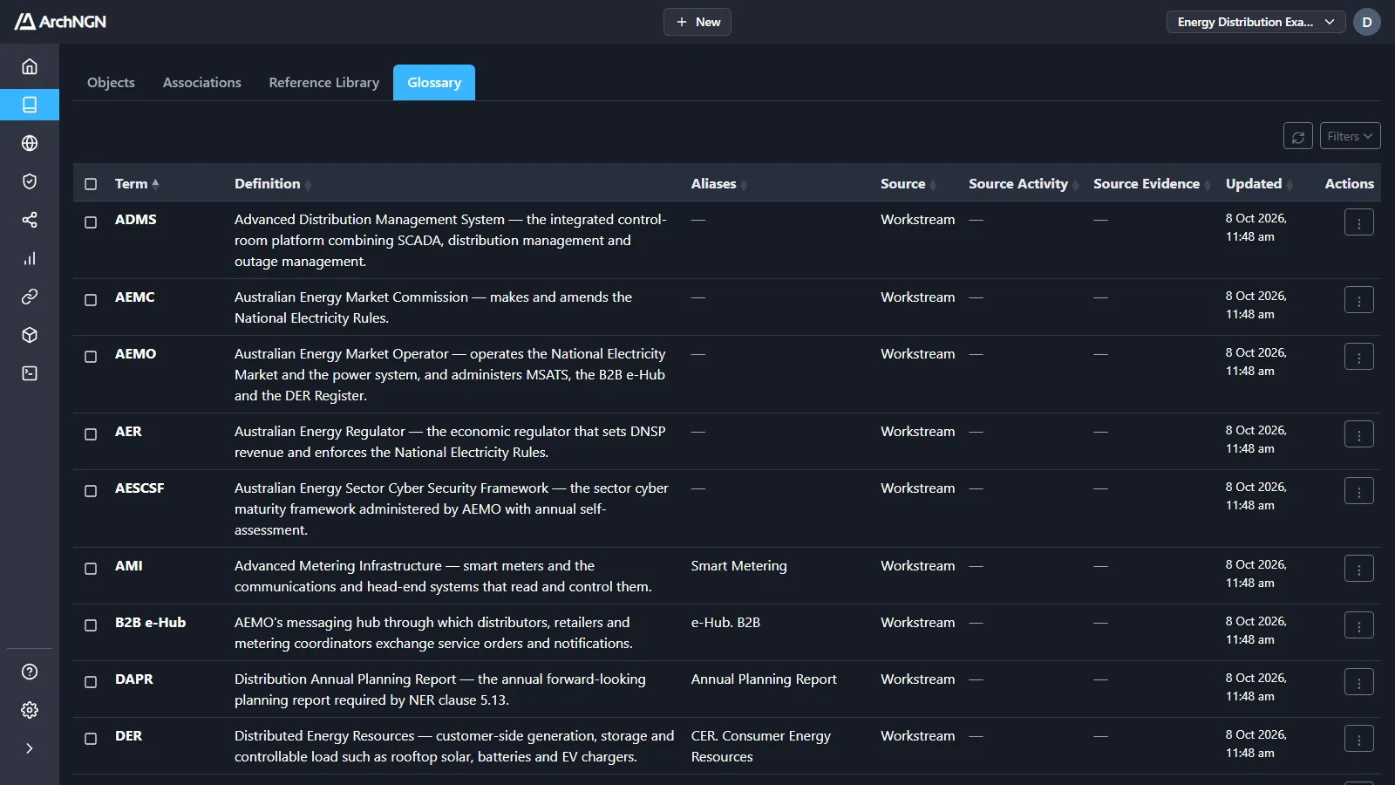Select the book catalog sidebar icon
Screen dimensions: 1395x785
click(x=30, y=105)
